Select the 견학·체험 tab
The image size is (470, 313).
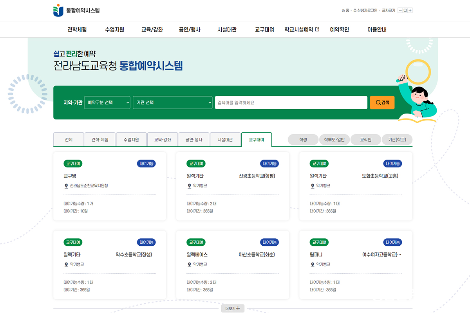pos(100,139)
